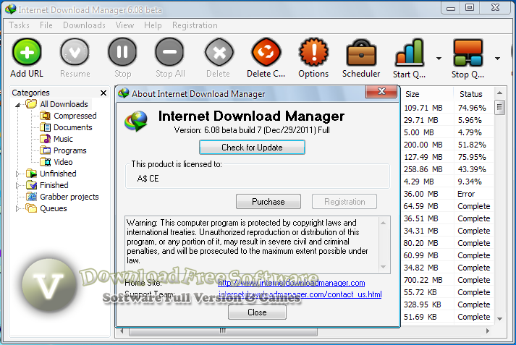This screenshot has width=516, height=345.
Task: Click the Start Queue toolbar icon
Action: click(410, 53)
